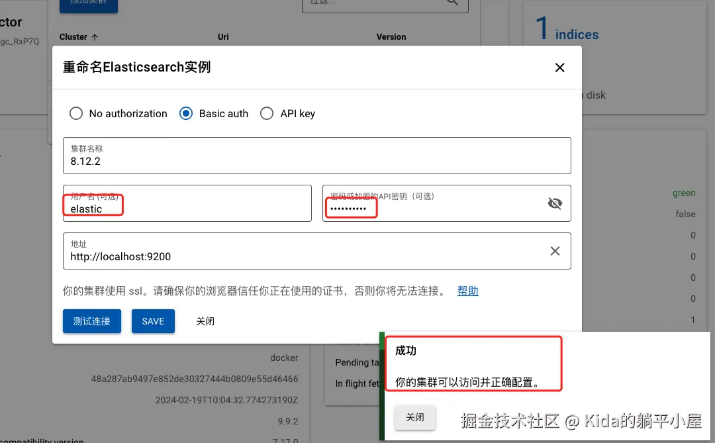
Task: Click the hash 48a287ab9497e852de30327444b0809e55d46466
Action: (195, 379)
